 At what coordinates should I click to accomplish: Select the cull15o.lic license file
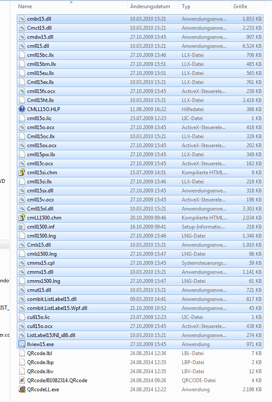click(x=39, y=317)
